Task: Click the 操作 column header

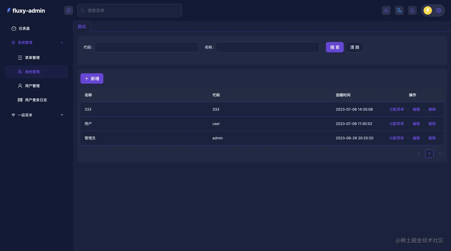Action: tap(413, 95)
